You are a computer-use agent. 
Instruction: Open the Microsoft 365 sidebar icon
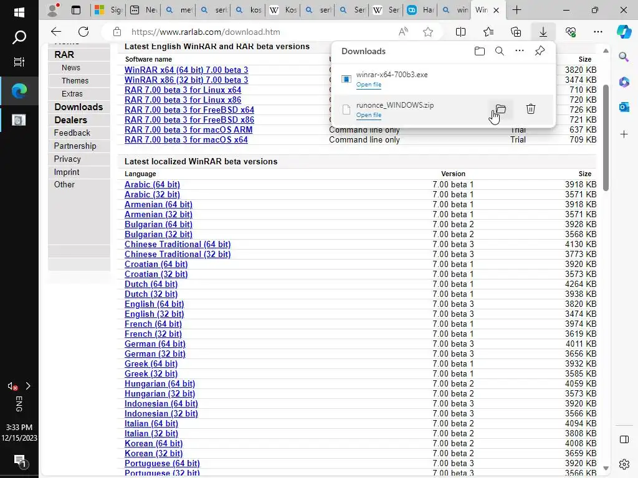click(x=624, y=82)
